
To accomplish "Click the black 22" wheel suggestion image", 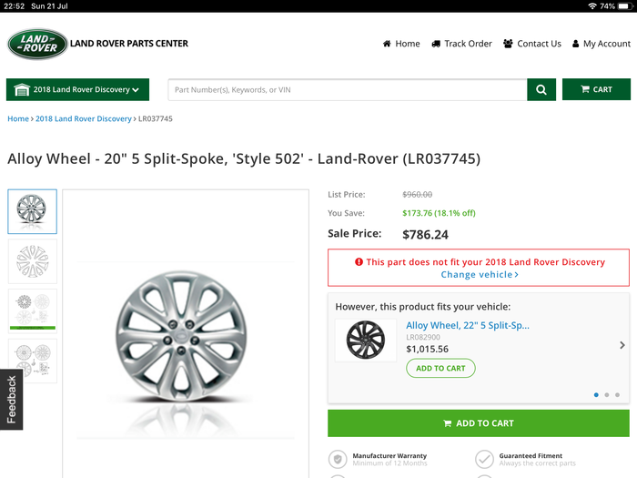I will pyautogui.click(x=365, y=341).
